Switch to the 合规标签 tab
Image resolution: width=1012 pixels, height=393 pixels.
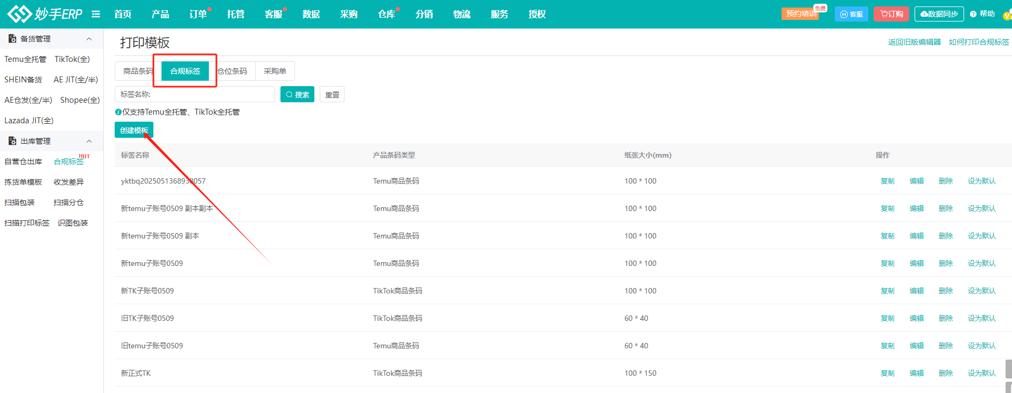point(185,71)
